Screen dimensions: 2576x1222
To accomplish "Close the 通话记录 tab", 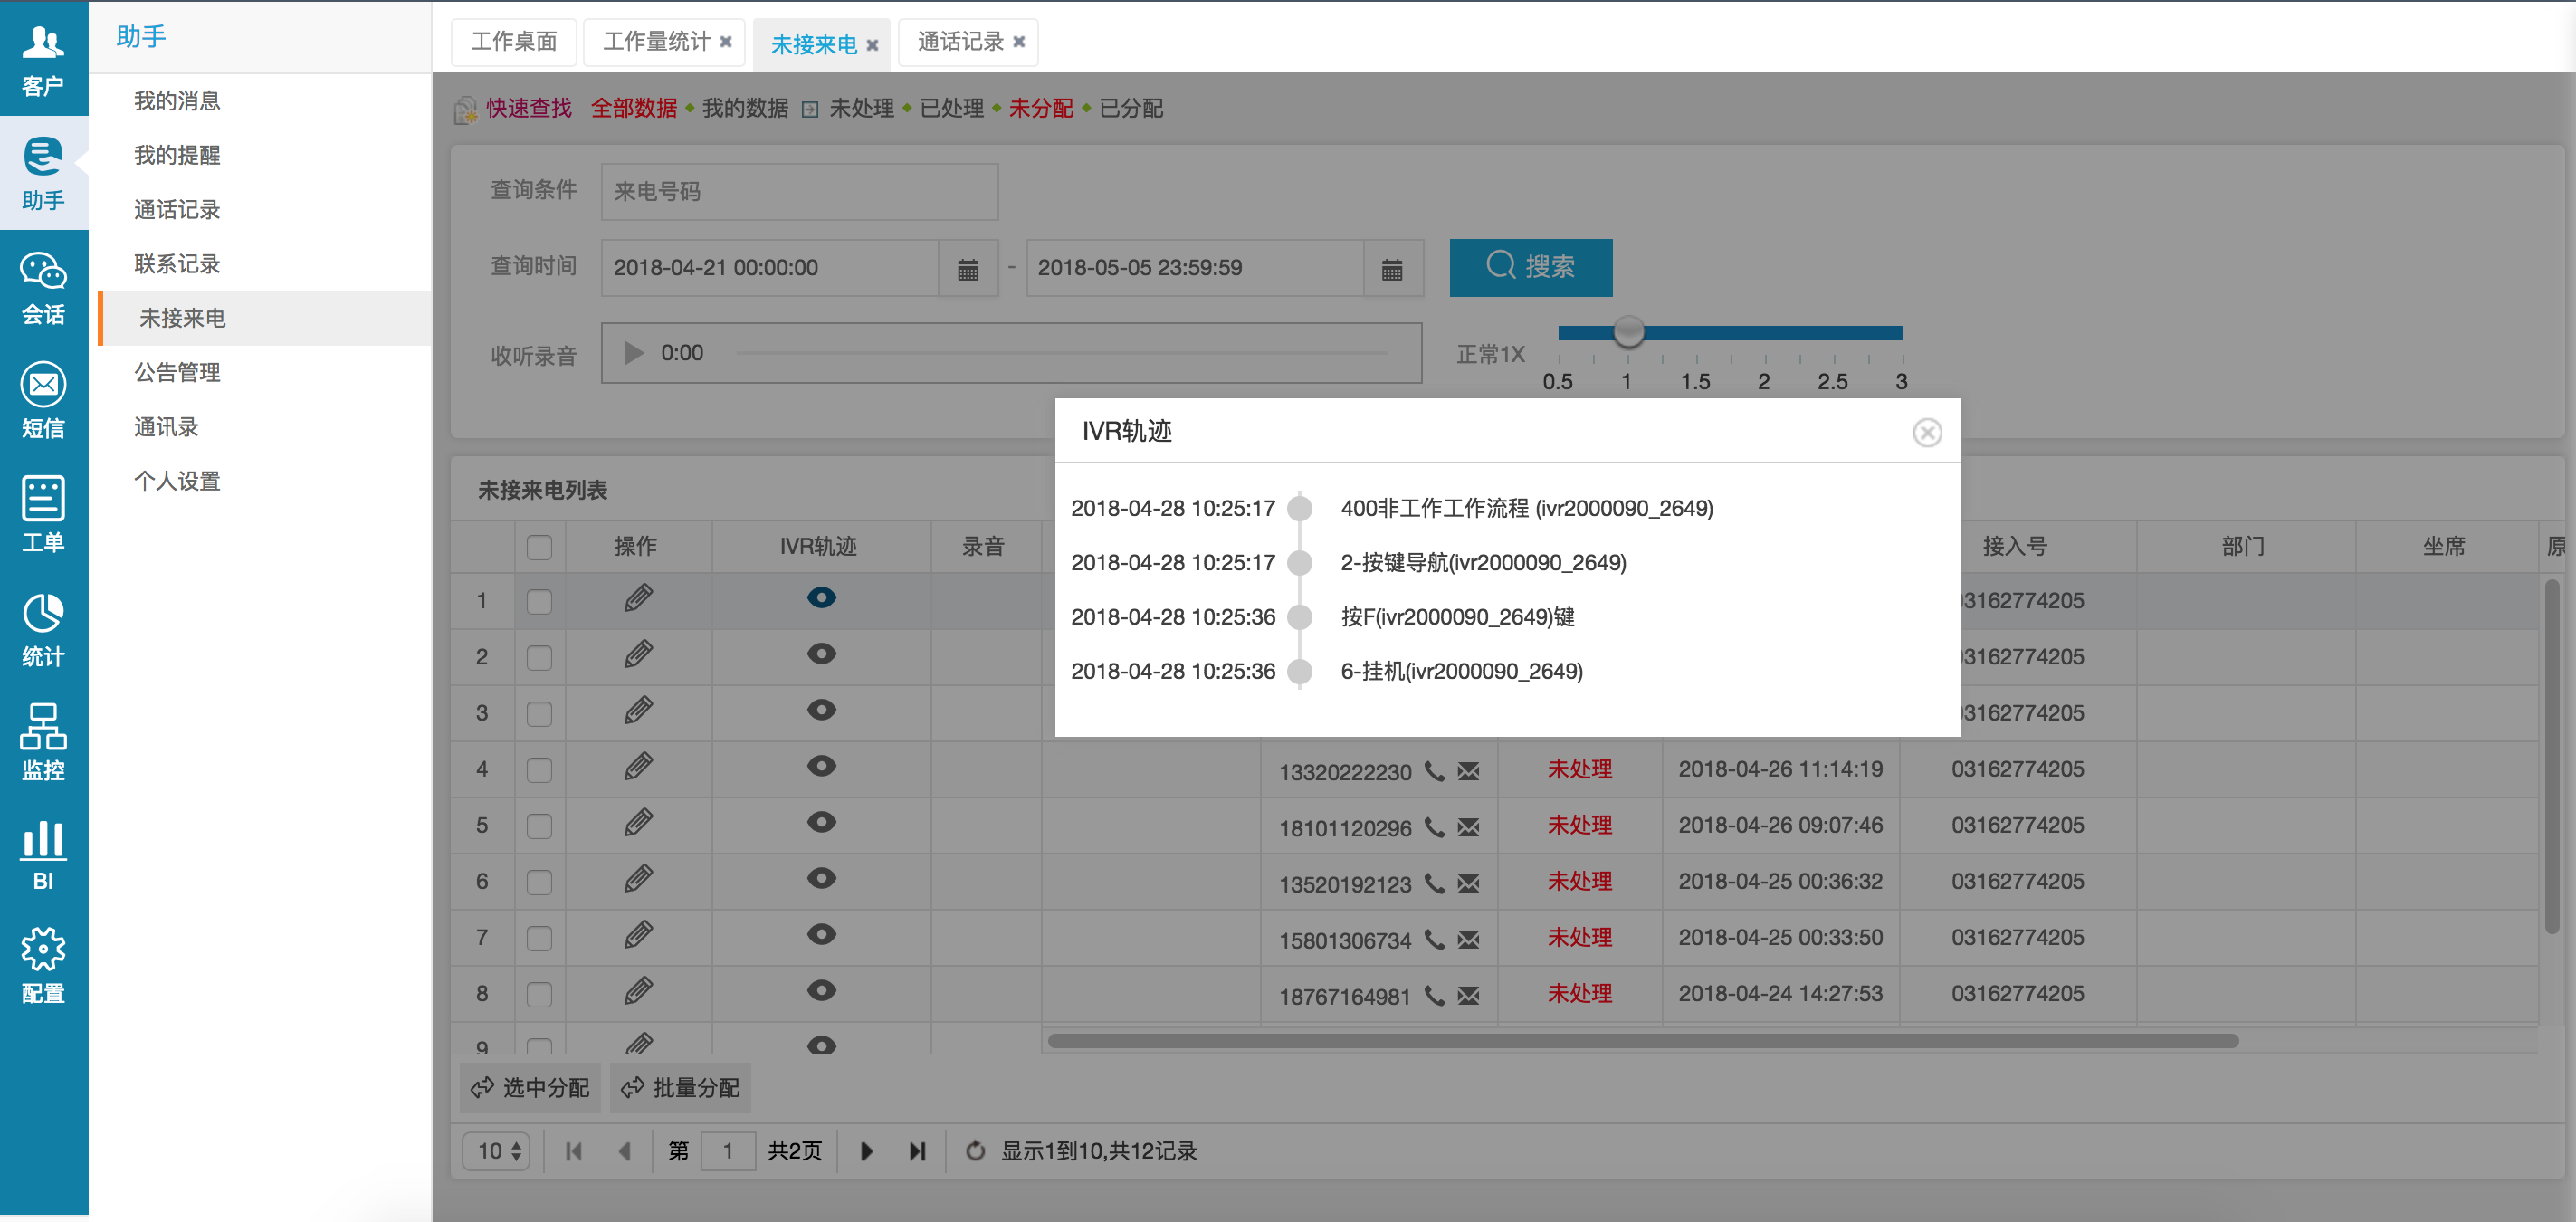I will pos(1019,42).
